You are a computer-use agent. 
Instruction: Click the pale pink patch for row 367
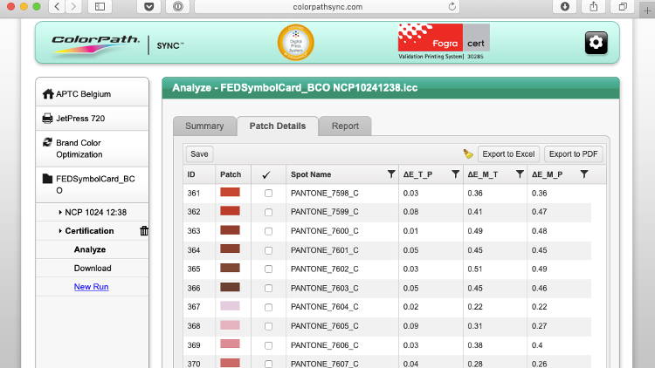tap(231, 306)
